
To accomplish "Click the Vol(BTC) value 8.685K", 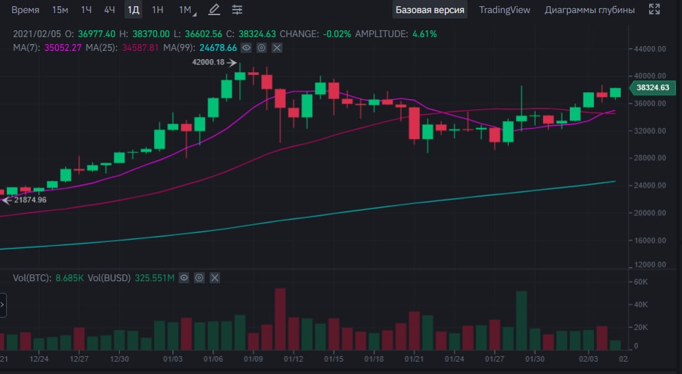I will point(69,278).
